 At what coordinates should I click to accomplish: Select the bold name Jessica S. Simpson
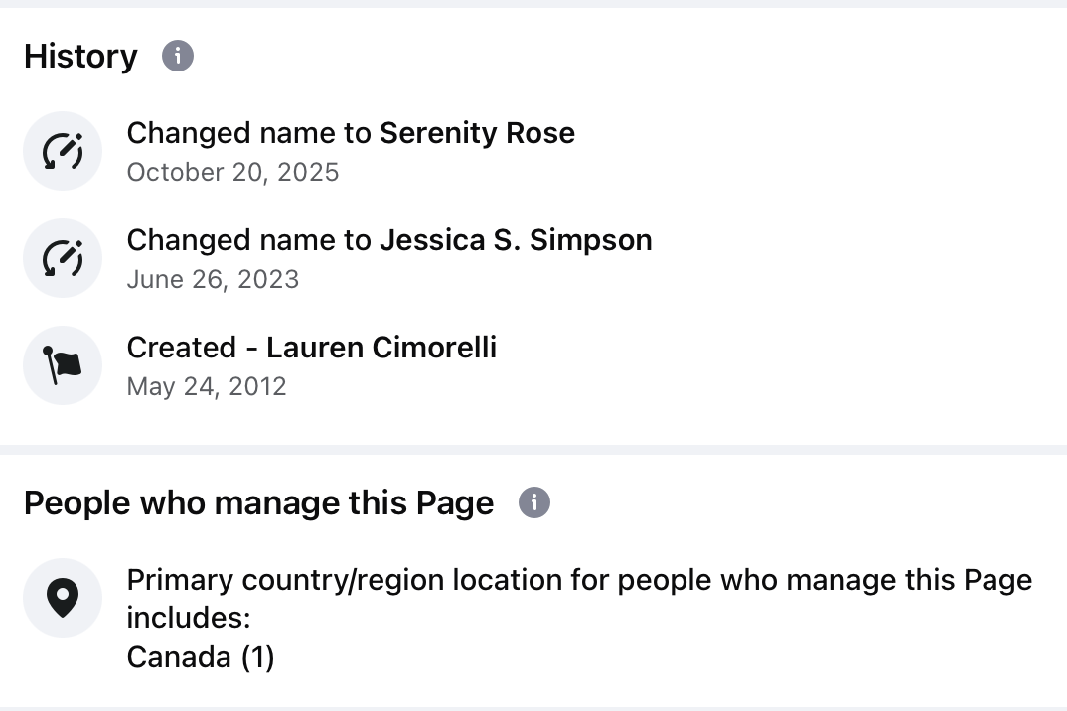click(516, 240)
